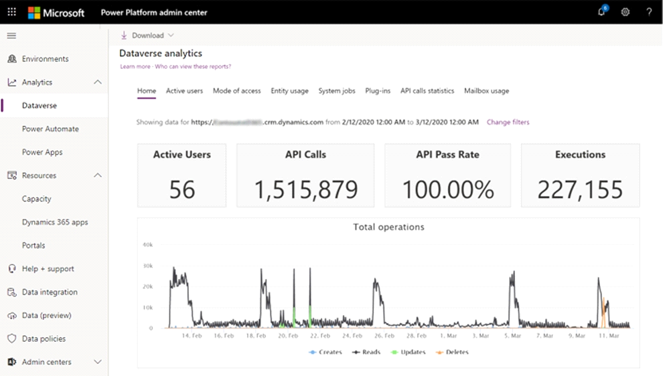Open the Download dropdown arrow
Screen dimensions: 663x376
coord(171,35)
